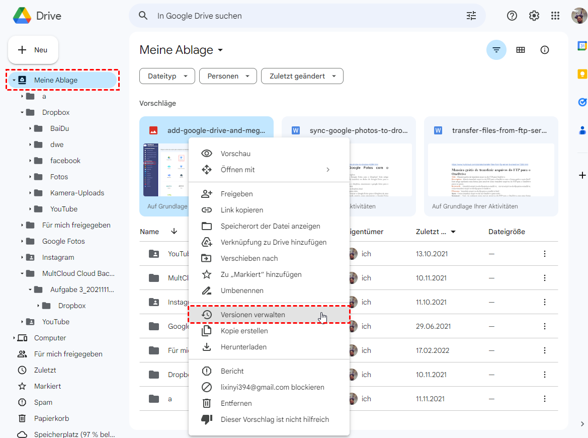
Task: Open Papierkorb in the sidebar
Action: coord(51,418)
